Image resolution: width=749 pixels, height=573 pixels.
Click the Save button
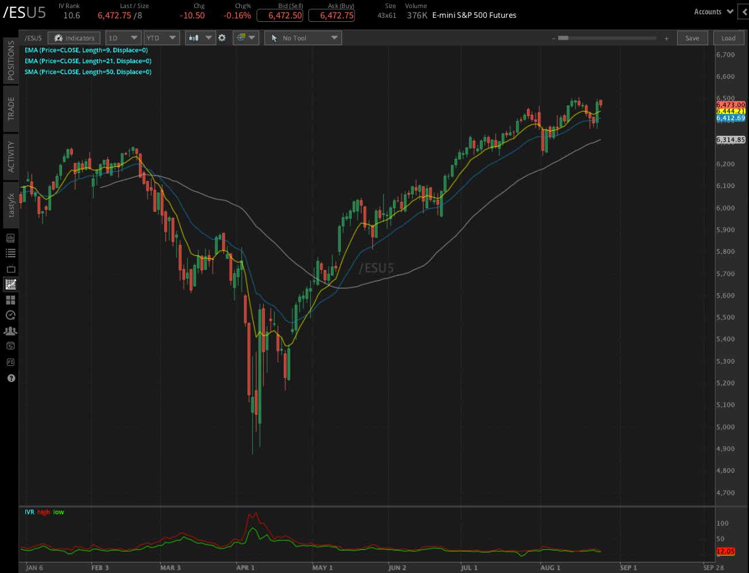(x=692, y=37)
